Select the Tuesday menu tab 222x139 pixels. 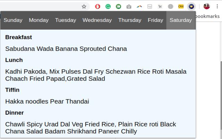(x=66, y=20)
